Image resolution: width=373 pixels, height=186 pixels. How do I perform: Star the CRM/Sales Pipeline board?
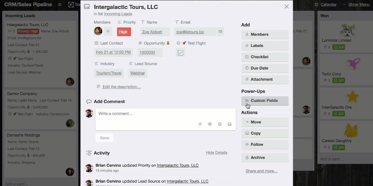point(60,4)
